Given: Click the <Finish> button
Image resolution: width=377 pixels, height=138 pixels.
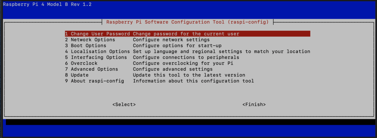Looking at the screenshot, I should tap(254, 105).
